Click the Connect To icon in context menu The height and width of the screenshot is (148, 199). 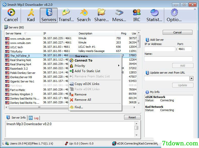(71, 60)
